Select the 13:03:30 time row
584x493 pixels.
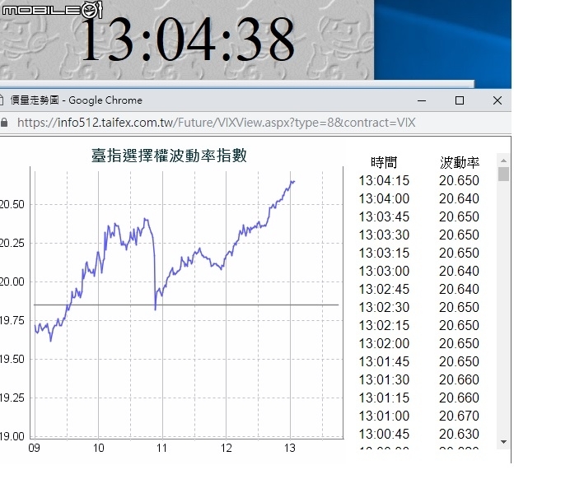pyautogui.click(x=419, y=235)
